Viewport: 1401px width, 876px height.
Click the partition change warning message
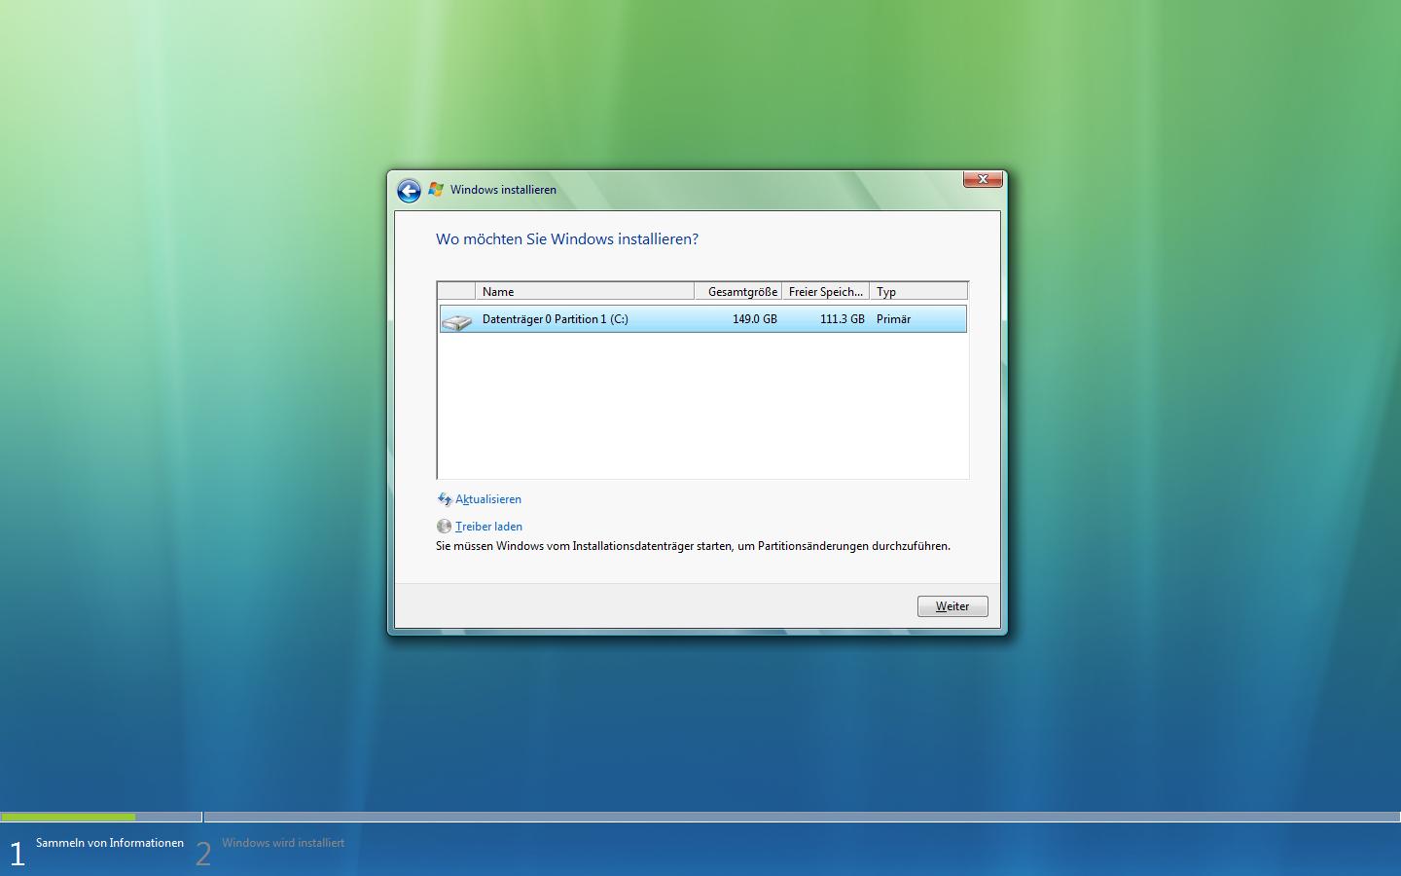693,546
